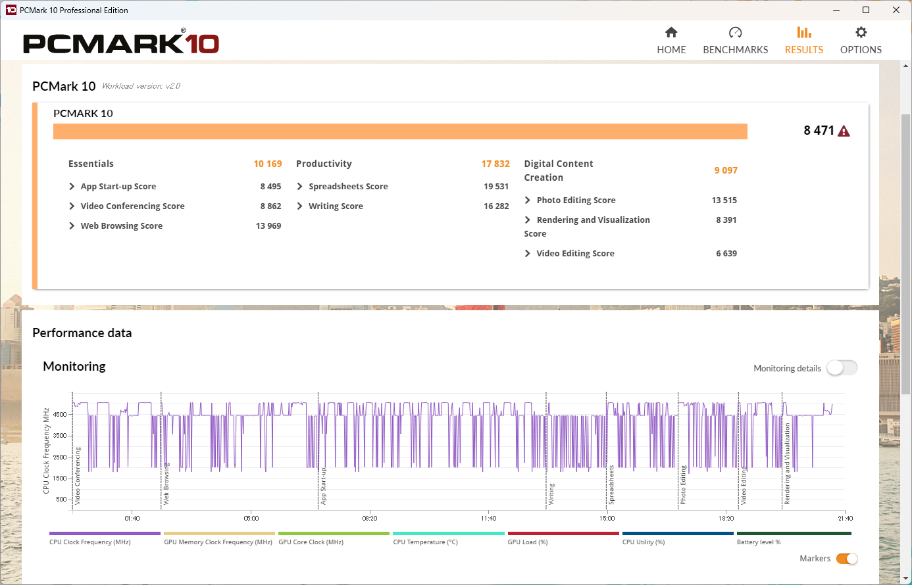Click the Rendering and Visualization chart marker

(787, 464)
